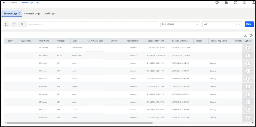Go to the home breadcrumb icon
256x127 pixels.
point(4,2)
